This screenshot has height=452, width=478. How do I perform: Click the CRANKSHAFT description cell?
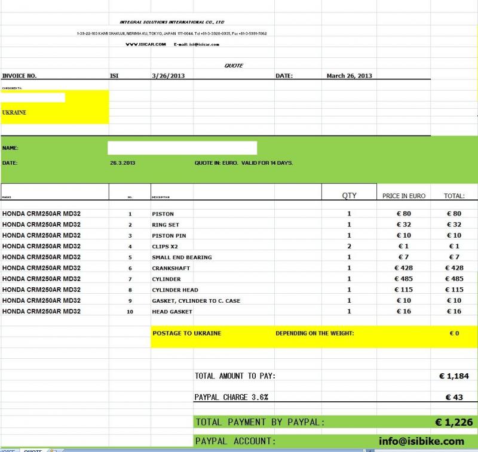coord(171,268)
